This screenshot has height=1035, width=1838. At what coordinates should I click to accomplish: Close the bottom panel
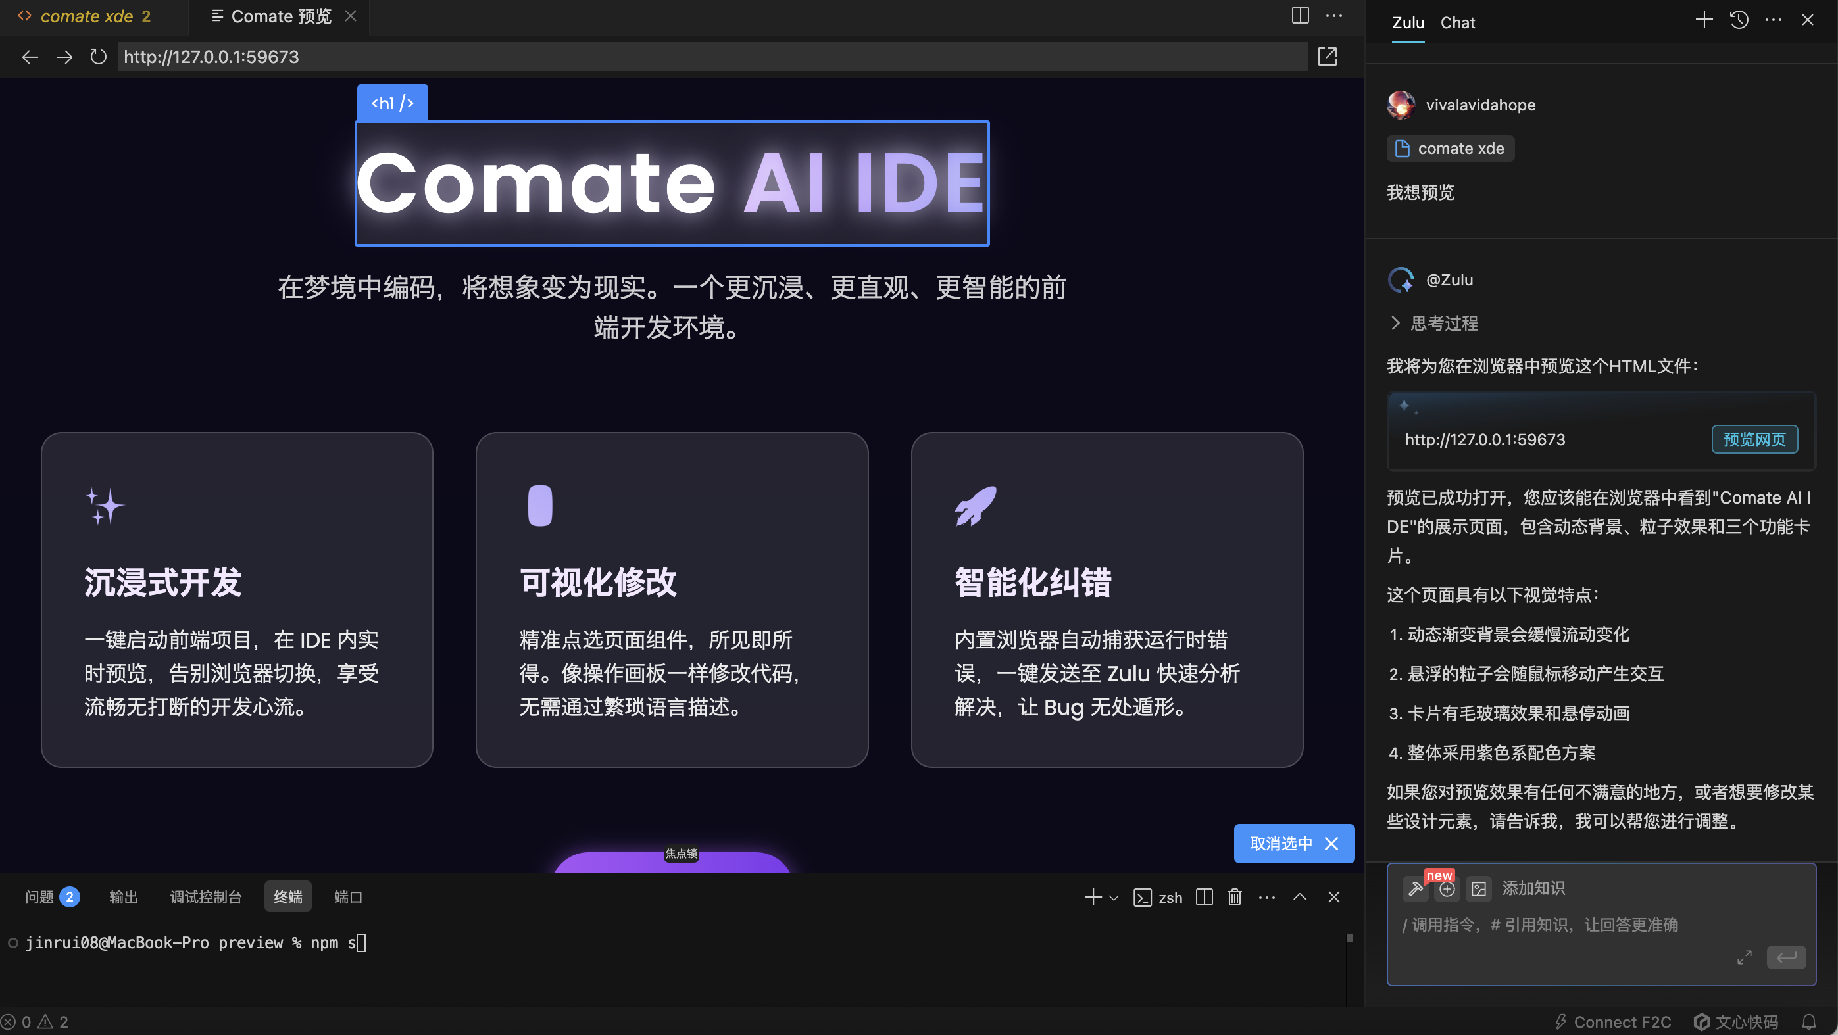[x=1333, y=897]
